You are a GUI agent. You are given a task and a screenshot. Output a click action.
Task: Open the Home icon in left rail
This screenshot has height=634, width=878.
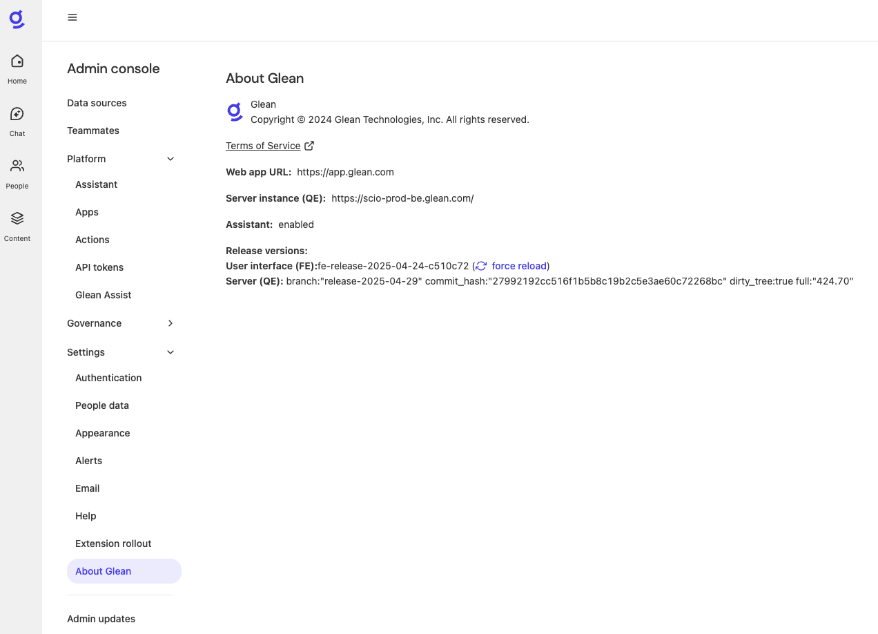click(x=17, y=61)
